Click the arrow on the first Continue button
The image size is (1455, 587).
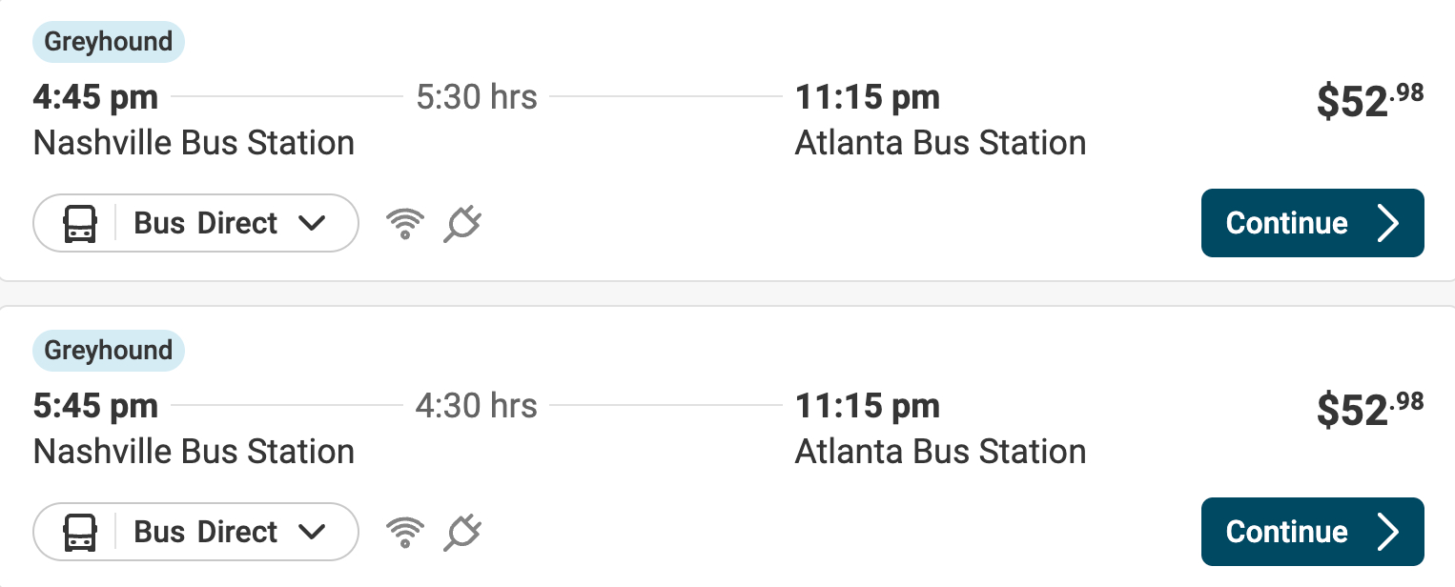pos(1388,224)
